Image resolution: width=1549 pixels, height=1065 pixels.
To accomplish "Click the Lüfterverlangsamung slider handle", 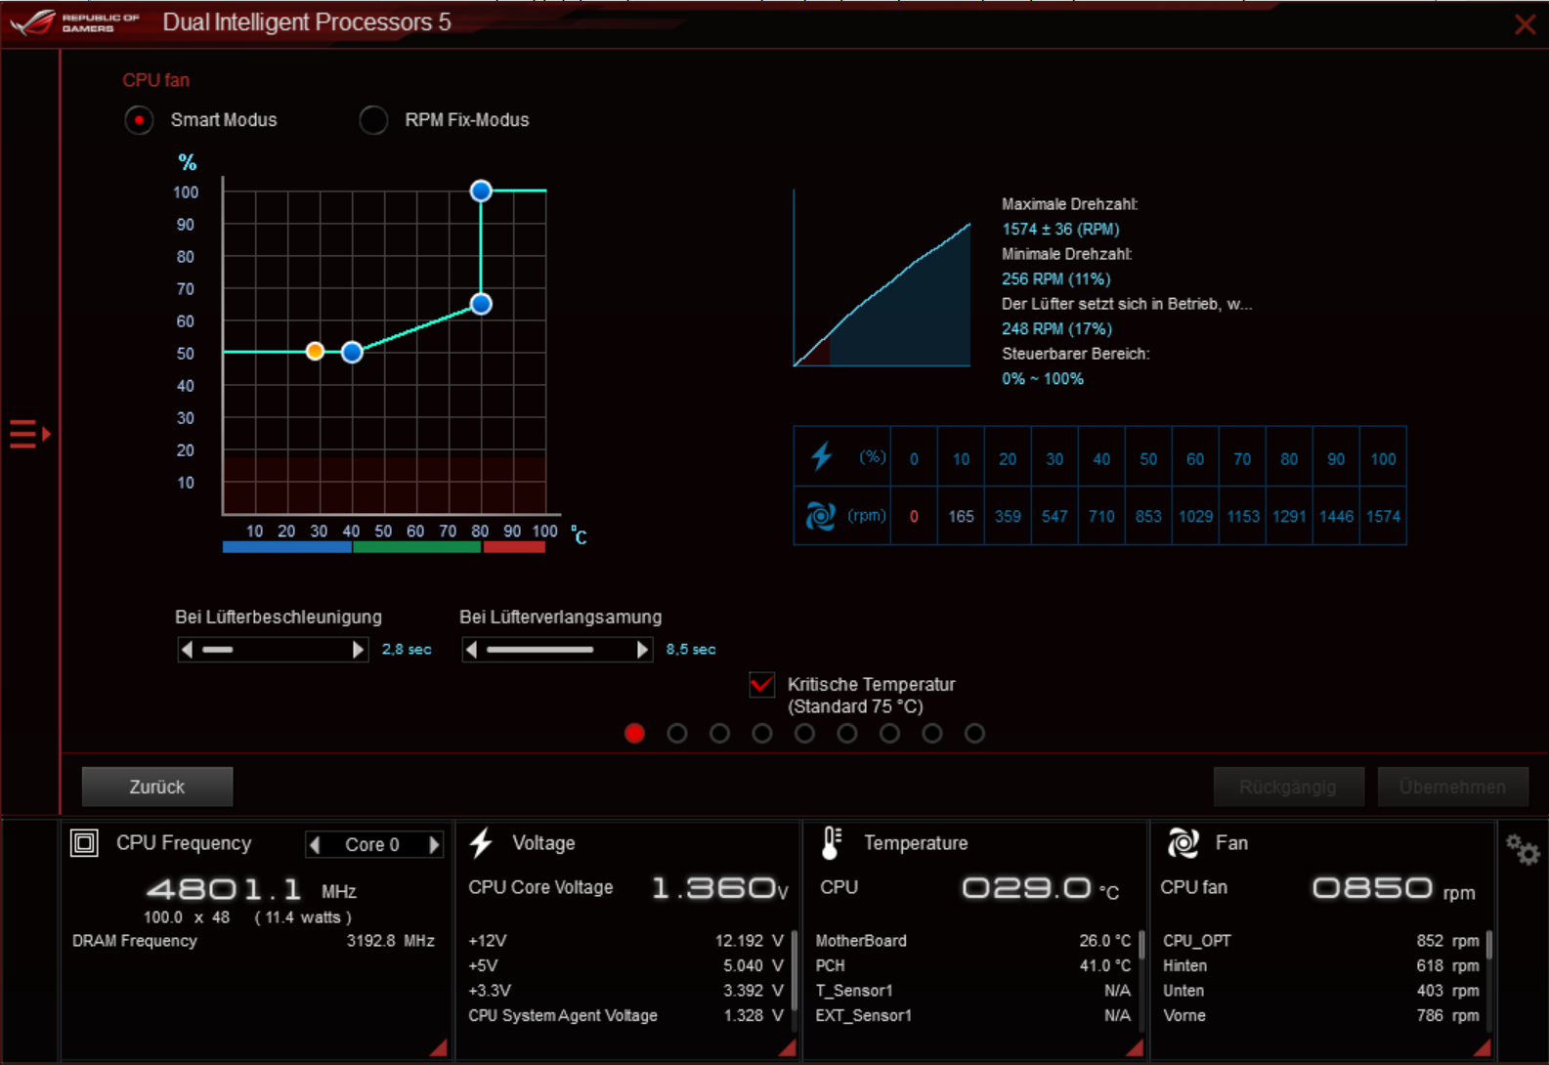I will pyautogui.click(x=540, y=650).
